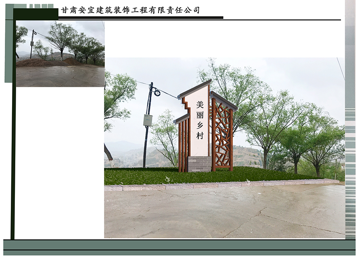Select the large rendered design image
362x256 pixels.
pyautogui.click(x=224, y=148)
